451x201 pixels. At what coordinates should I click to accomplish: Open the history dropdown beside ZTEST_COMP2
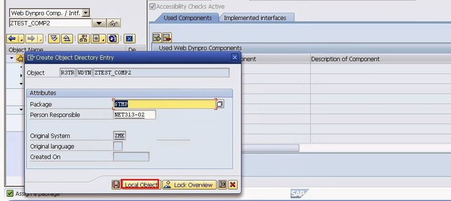click(99, 23)
